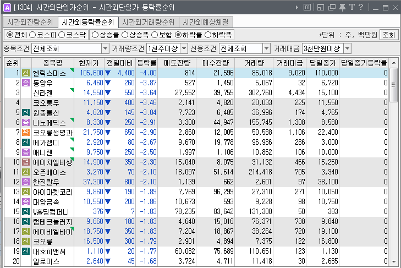
Task: Click the 종목명 column header
Action: (x=53, y=63)
